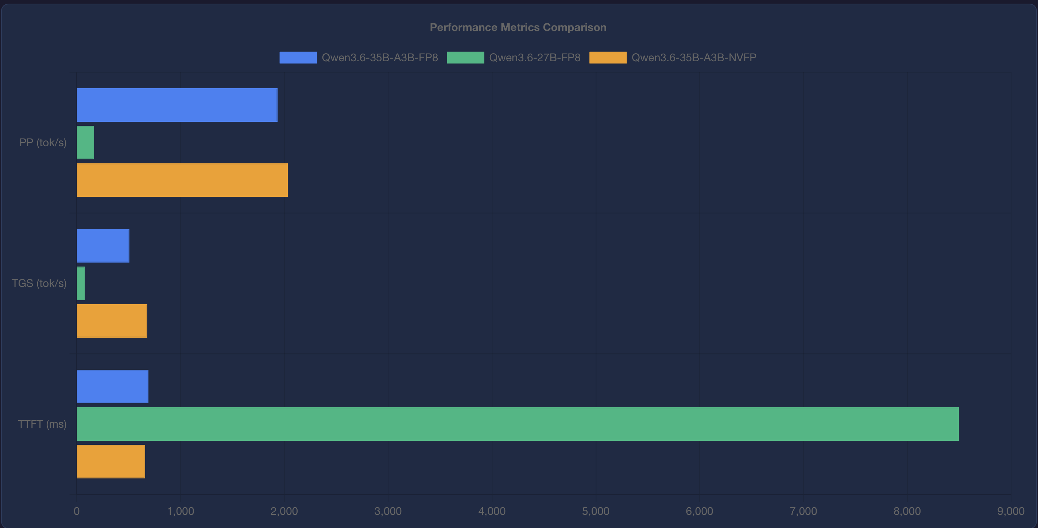1038x528 pixels.
Task: Select the green TGS (tok/s) bar
Action: [x=81, y=283]
